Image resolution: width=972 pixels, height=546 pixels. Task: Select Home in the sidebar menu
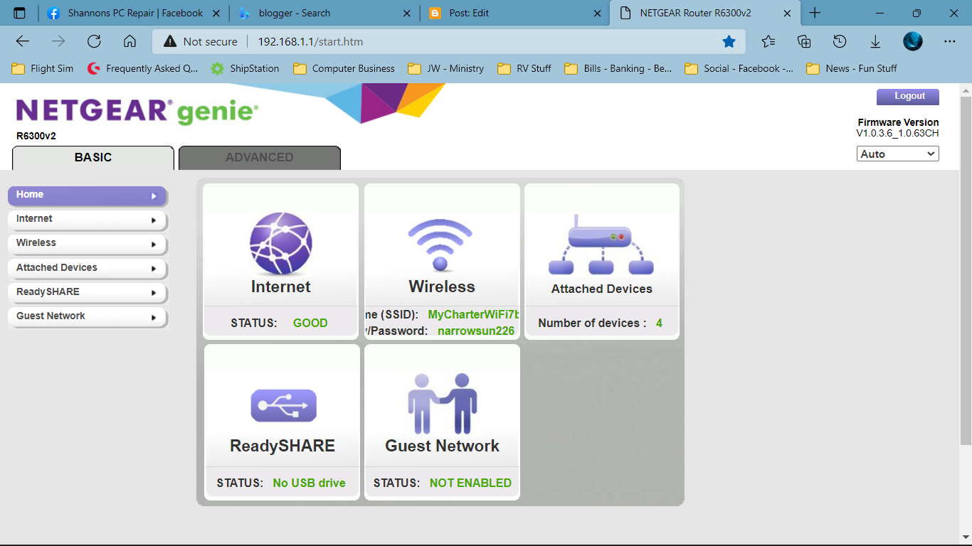pyautogui.click(x=87, y=195)
